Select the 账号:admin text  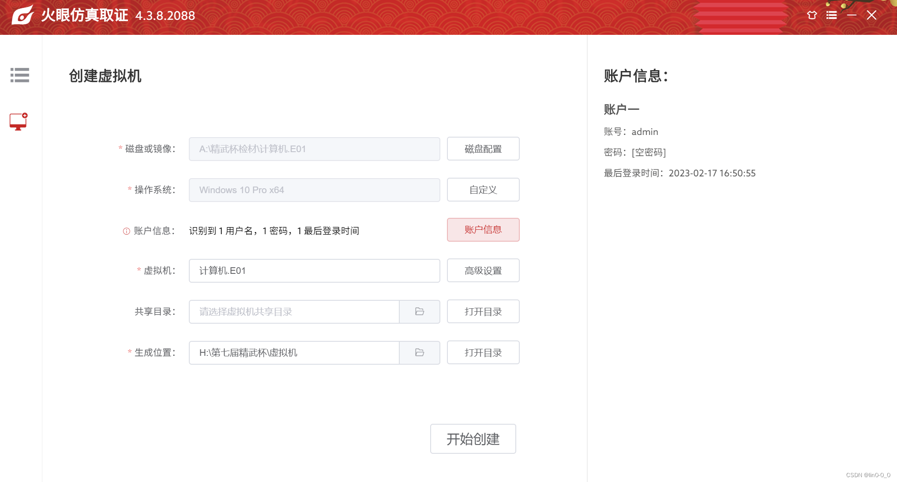coord(631,132)
